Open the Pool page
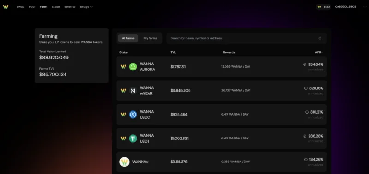The image size is (369, 174). point(32,7)
